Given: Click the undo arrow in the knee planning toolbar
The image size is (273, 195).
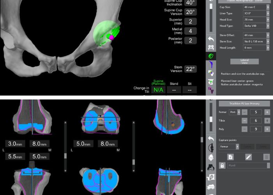Looking at the screenshot, I should (x=211, y=138).
